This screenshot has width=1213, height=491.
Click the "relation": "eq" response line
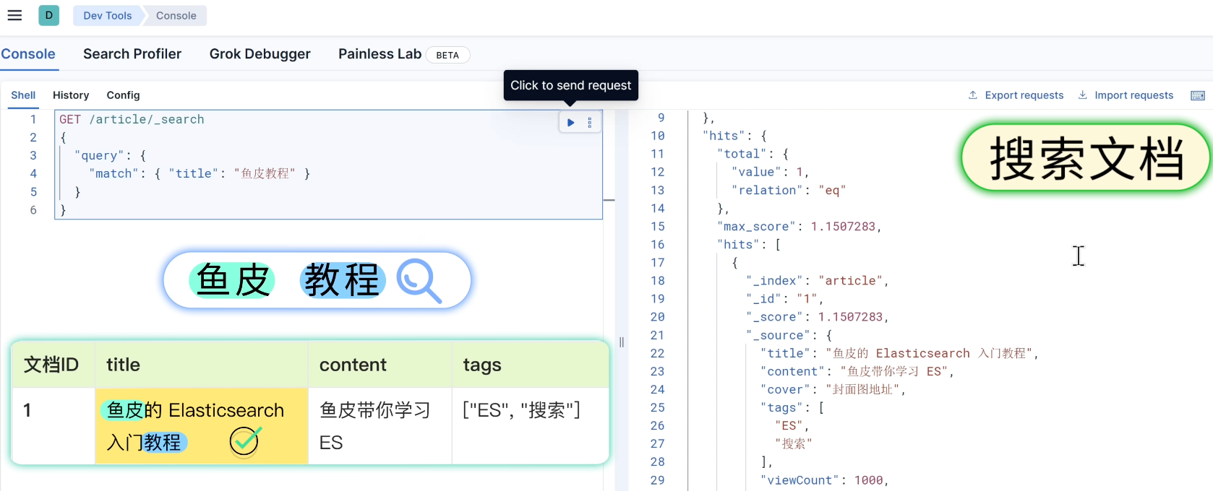click(x=788, y=191)
